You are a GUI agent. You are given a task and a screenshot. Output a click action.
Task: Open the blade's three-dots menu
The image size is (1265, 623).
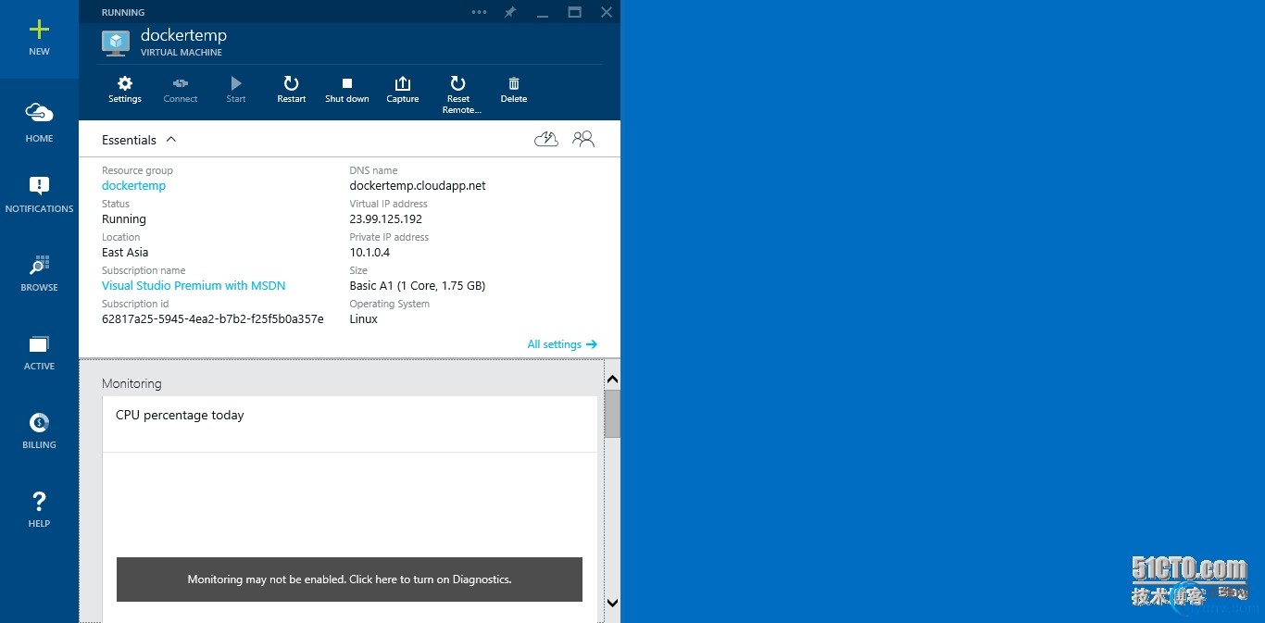tap(479, 12)
